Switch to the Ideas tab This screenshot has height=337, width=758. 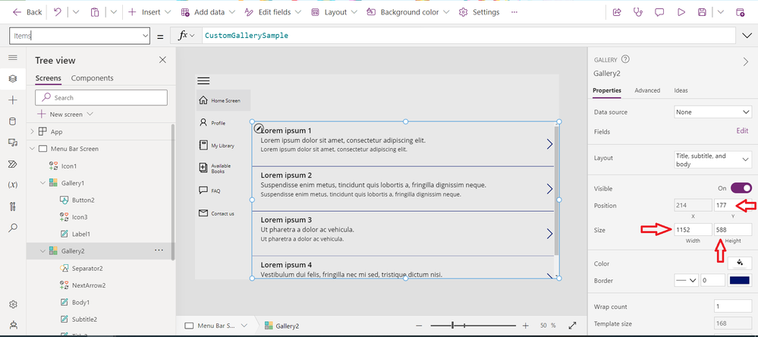[681, 90]
